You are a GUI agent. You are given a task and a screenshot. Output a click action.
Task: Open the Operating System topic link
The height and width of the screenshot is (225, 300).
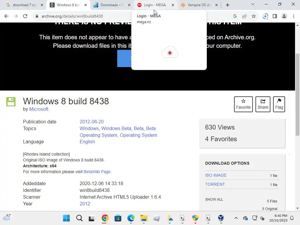pos(138,135)
